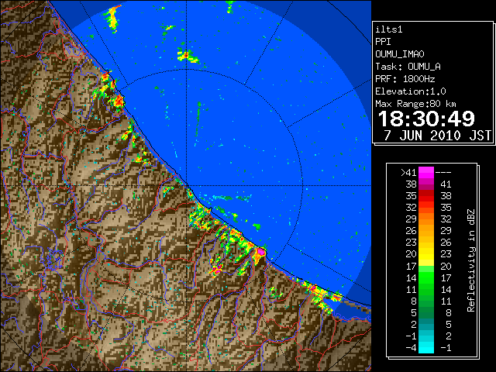This screenshot has width=496, height=372.
Task: Click the 'Elevation:1.0' line
Action: pos(411,91)
